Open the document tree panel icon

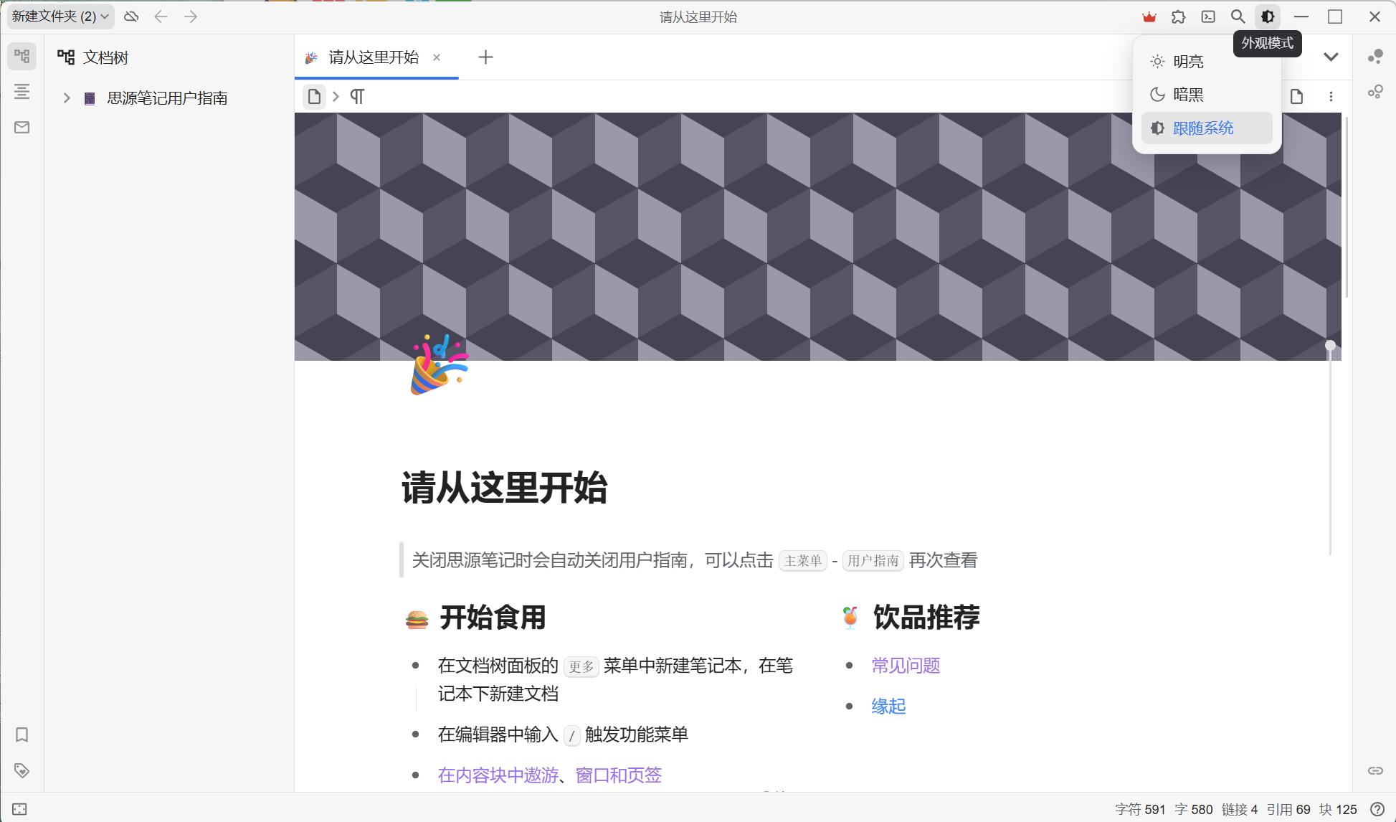[21, 56]
